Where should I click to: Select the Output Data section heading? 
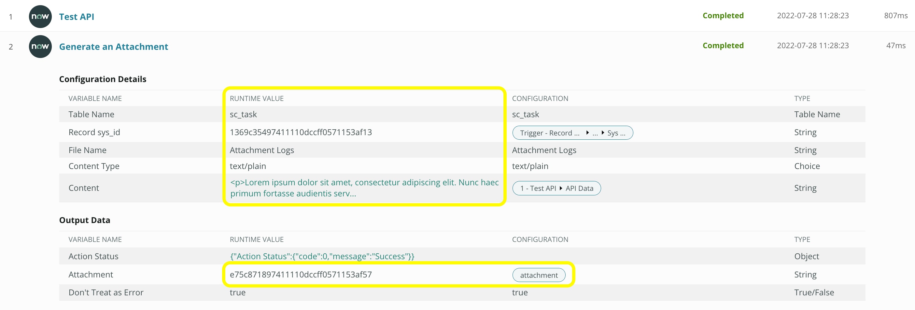click(84, 220)
